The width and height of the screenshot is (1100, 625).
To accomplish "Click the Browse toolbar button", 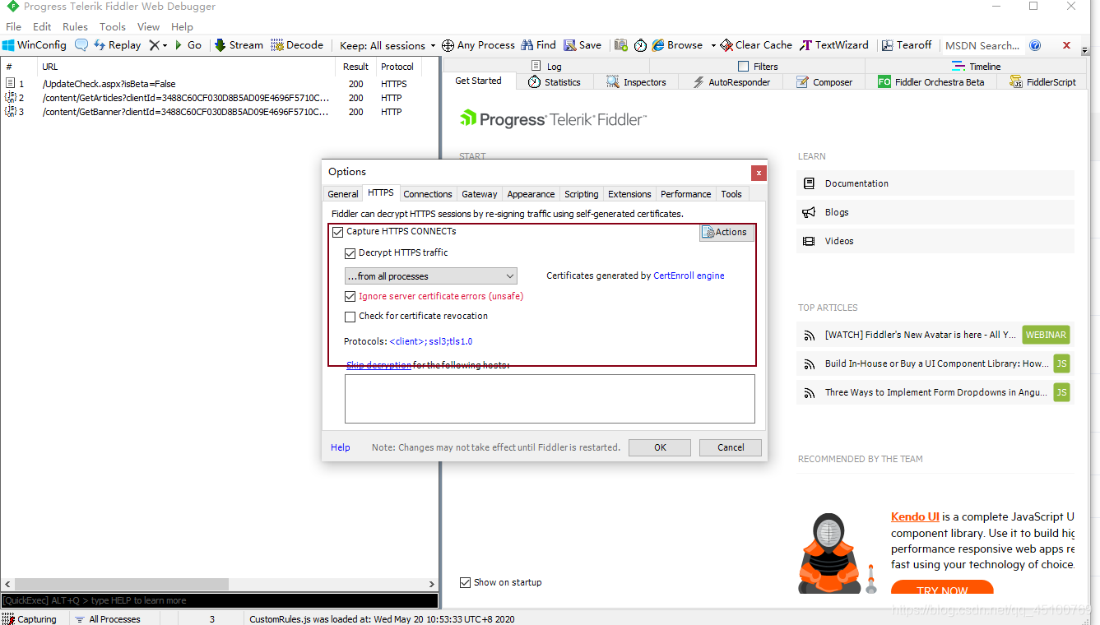I will point(678,45).
